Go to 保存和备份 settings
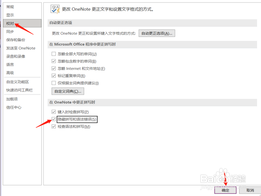 point(16,40)
